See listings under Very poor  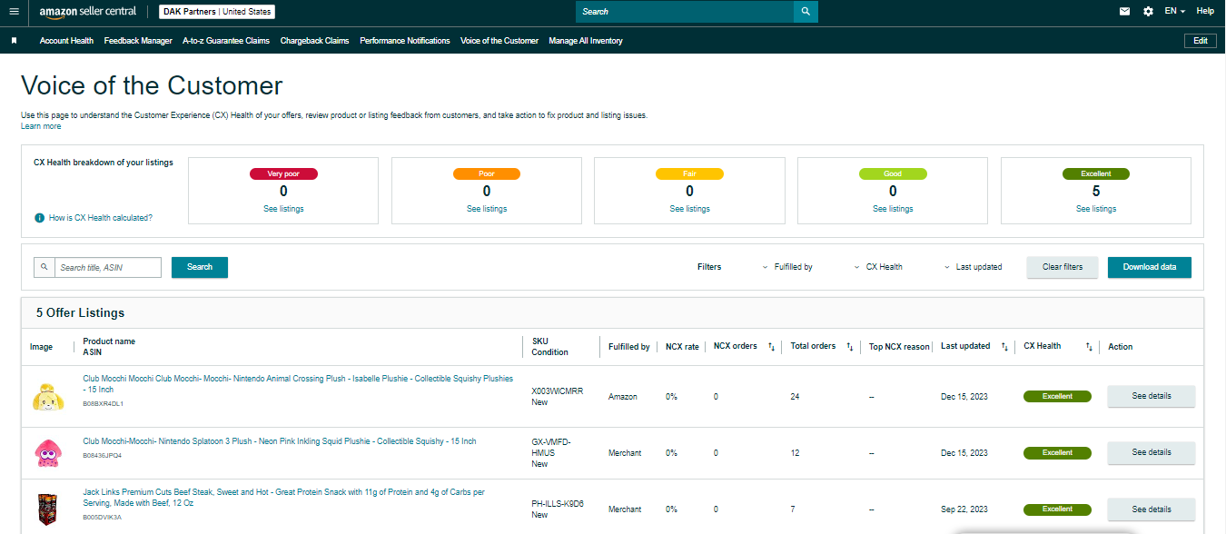pos(283,209)
